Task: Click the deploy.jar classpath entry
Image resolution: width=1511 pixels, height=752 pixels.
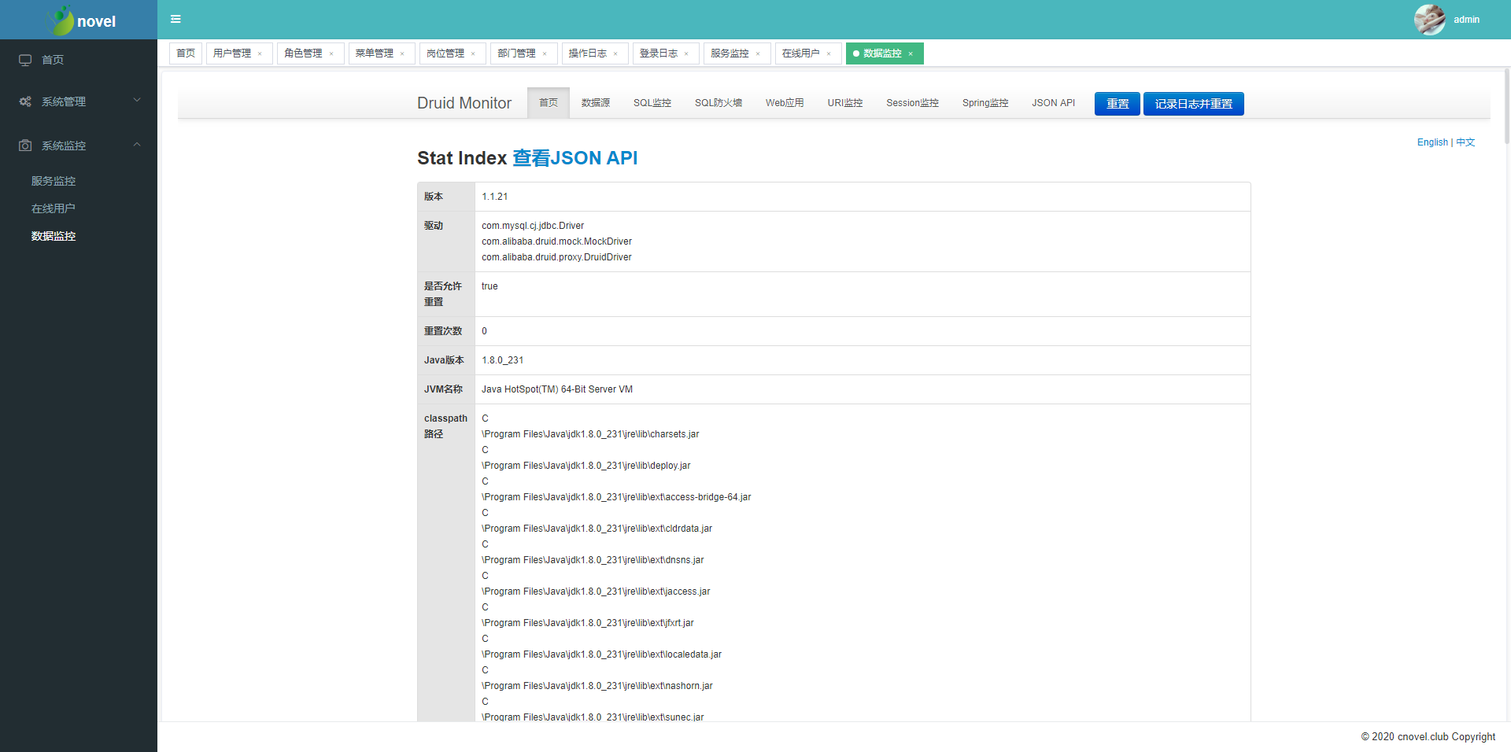Action: [586, 466]
